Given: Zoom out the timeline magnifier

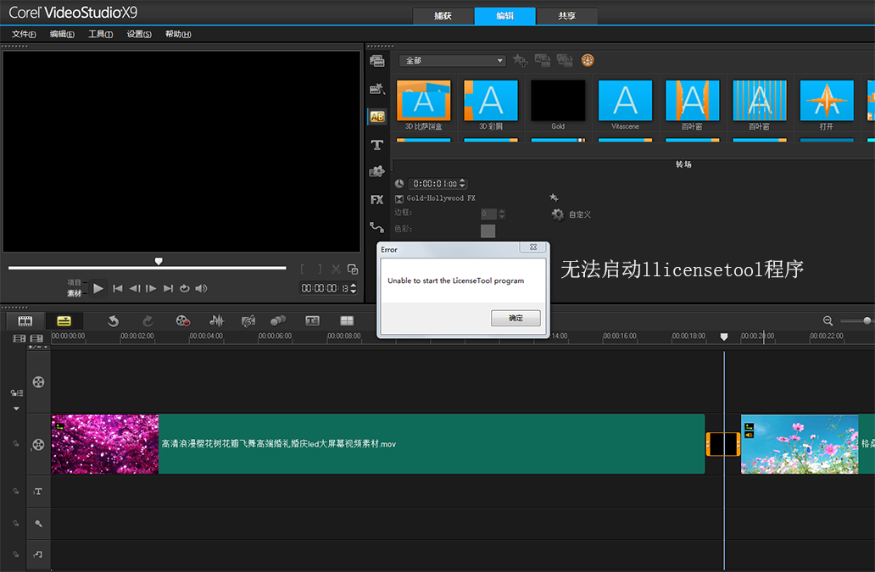Looking at the screenshot, I should [x=828, y=320].
